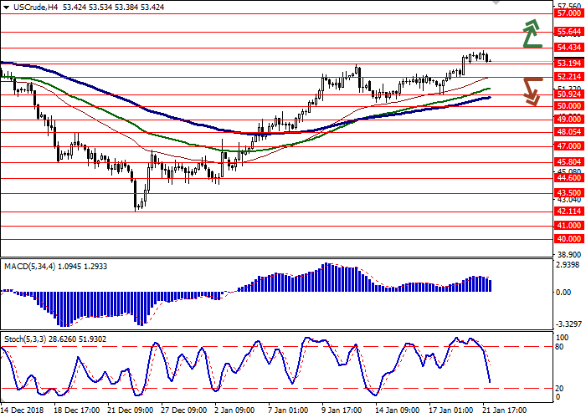Select the 52.214 price level label

pyautogui.click(x=568, y=76)
